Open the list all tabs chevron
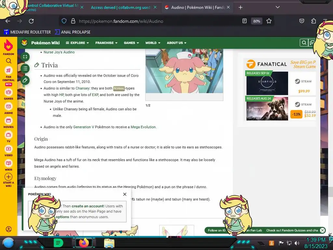This screenshot has height=250, width=333. [278, 7]
